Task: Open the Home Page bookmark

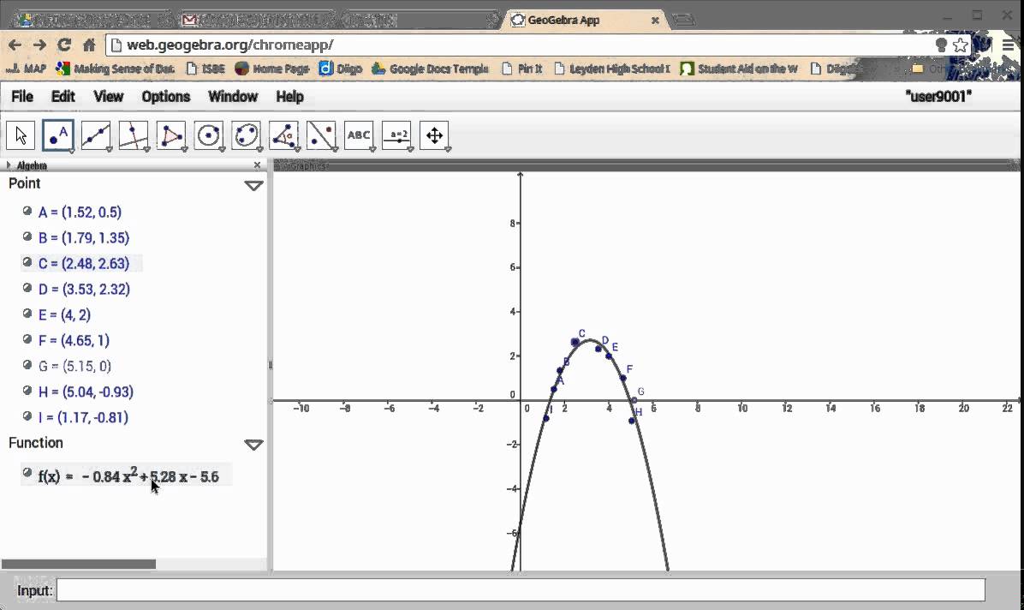Action: click(271, 69)
